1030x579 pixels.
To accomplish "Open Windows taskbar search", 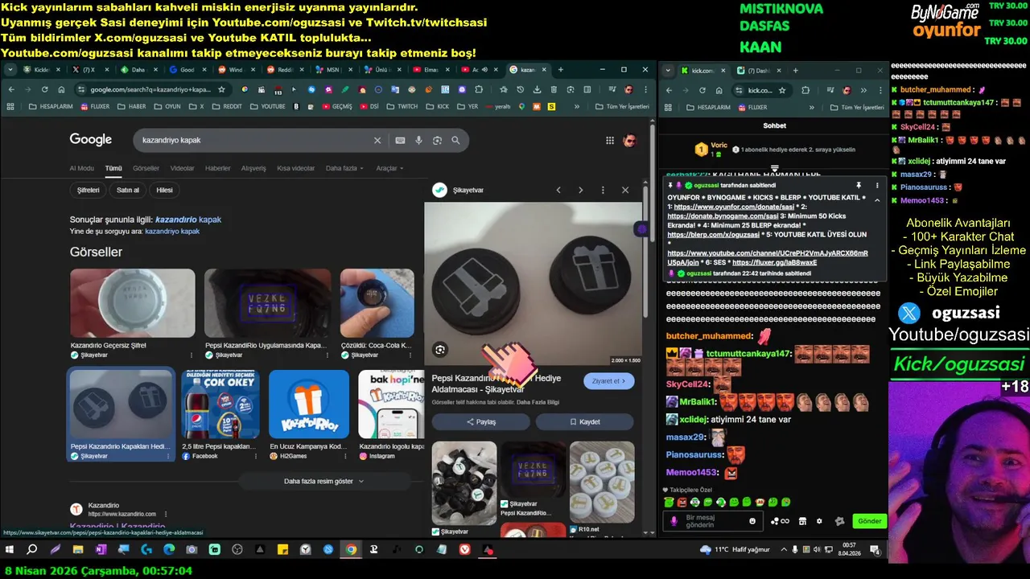I will pyautogui.click(x=32, y=550).
